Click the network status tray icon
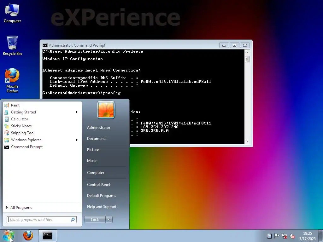This screenshot has height=242, width=323. click(x=285, y=236)
